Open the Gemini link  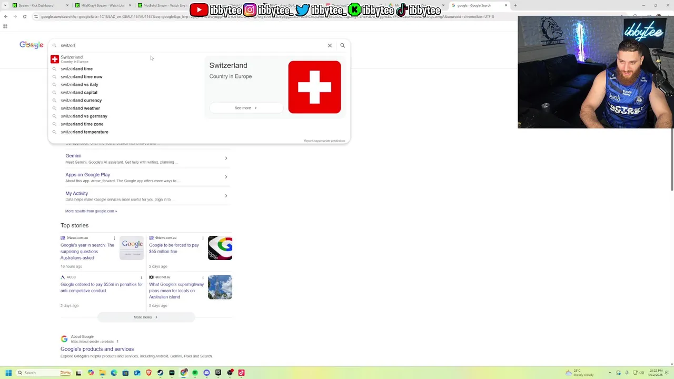click(73, 156)
